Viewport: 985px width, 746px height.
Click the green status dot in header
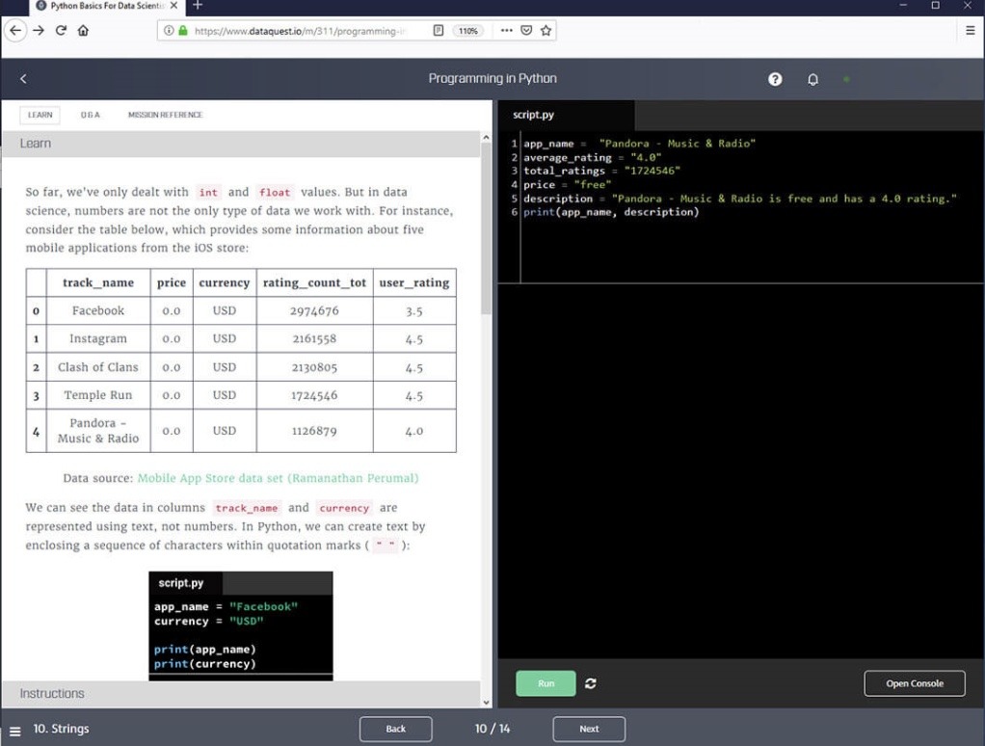point(847,79)
